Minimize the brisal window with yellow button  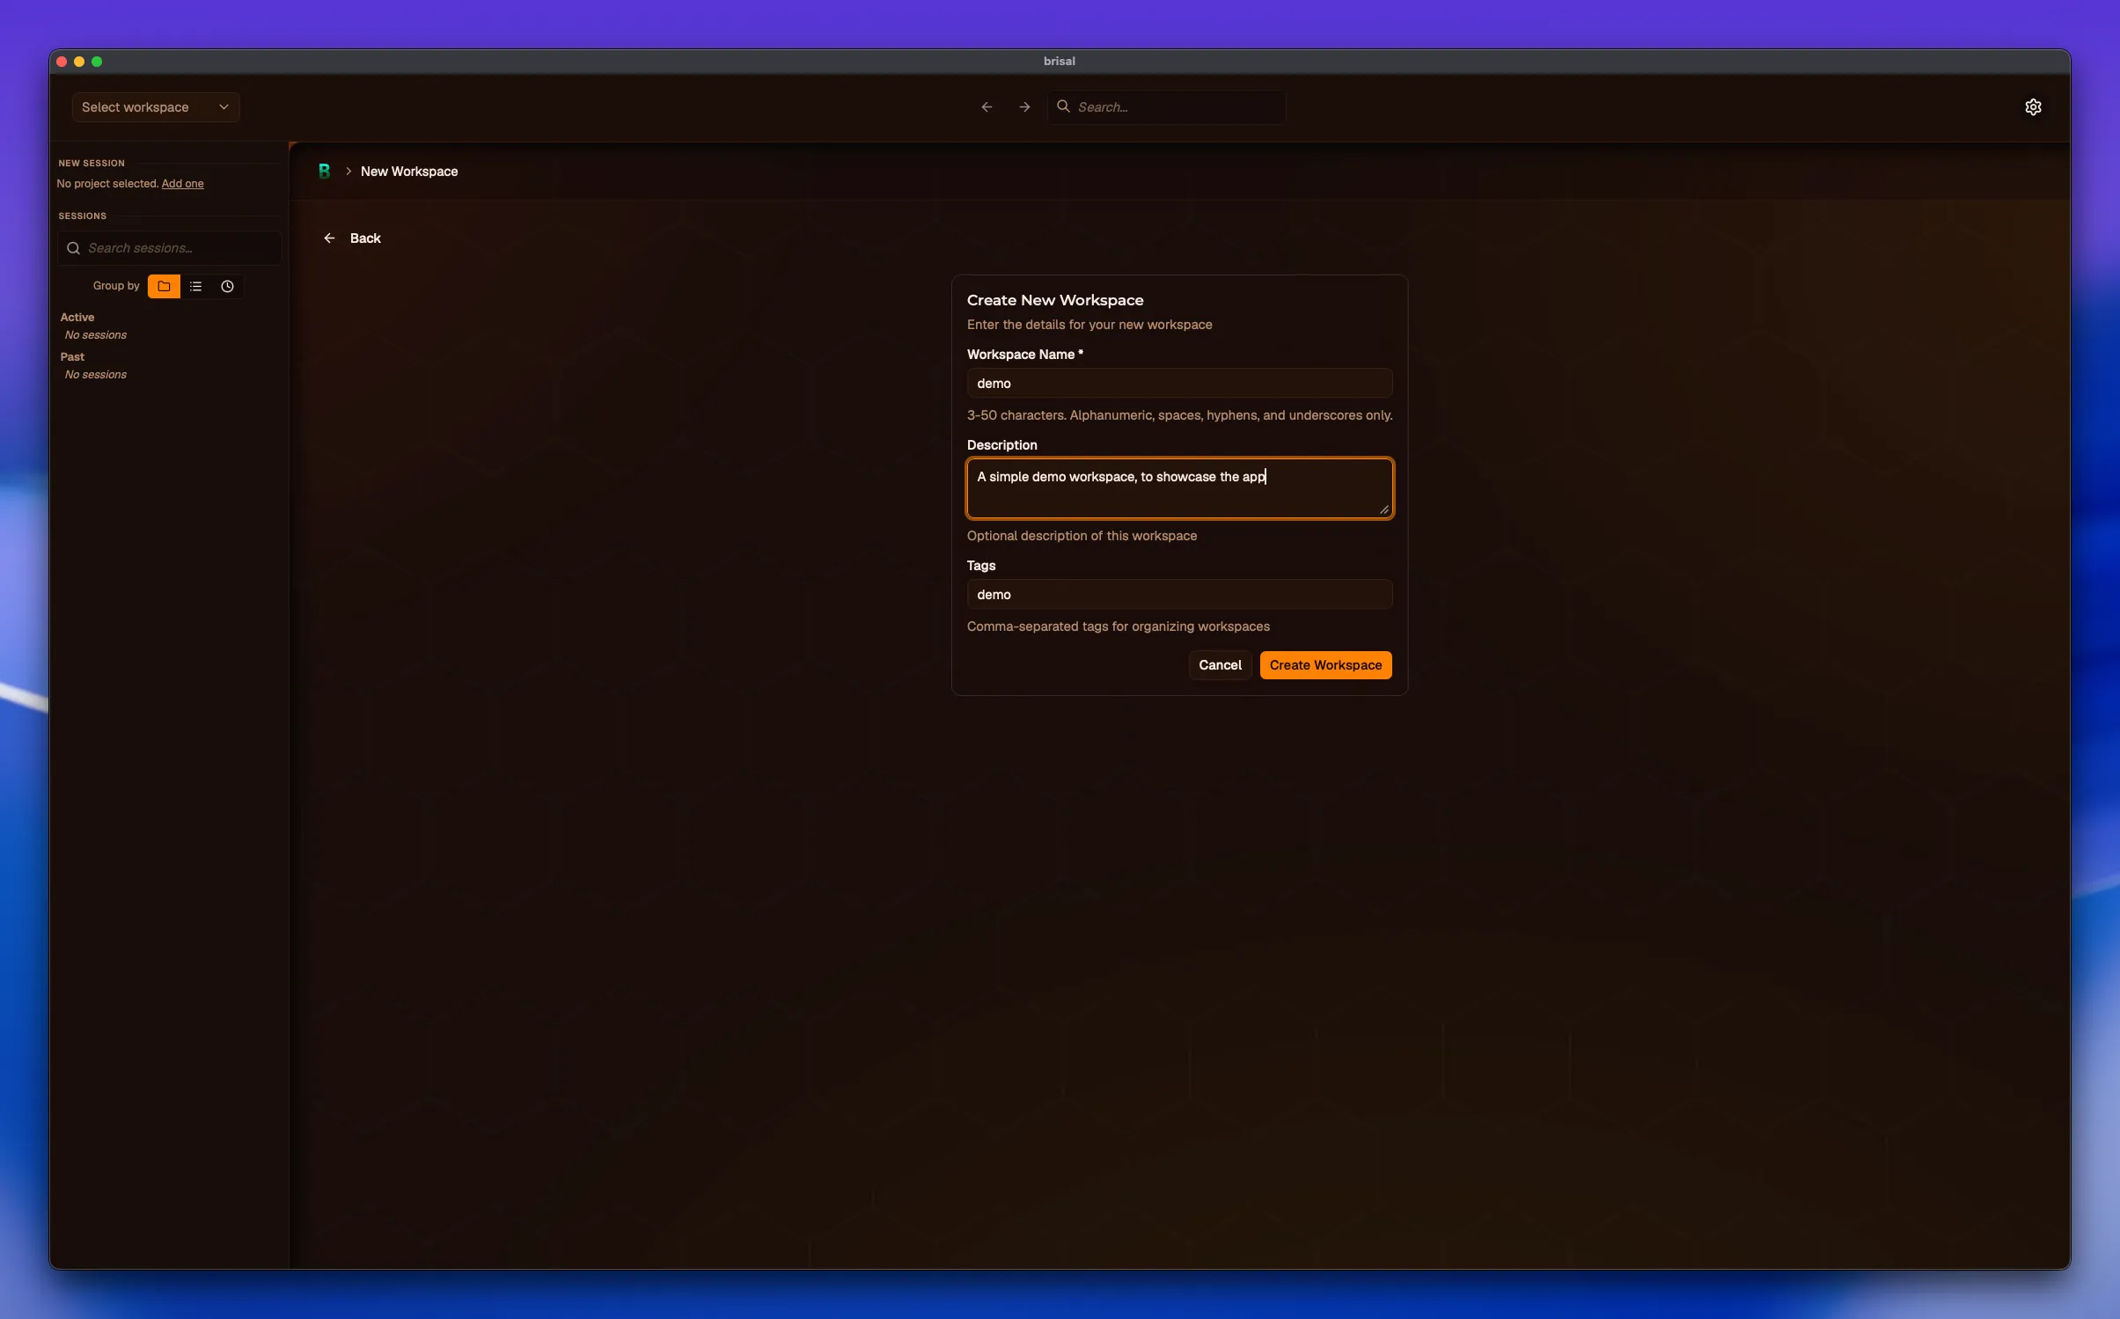point(79,61)
